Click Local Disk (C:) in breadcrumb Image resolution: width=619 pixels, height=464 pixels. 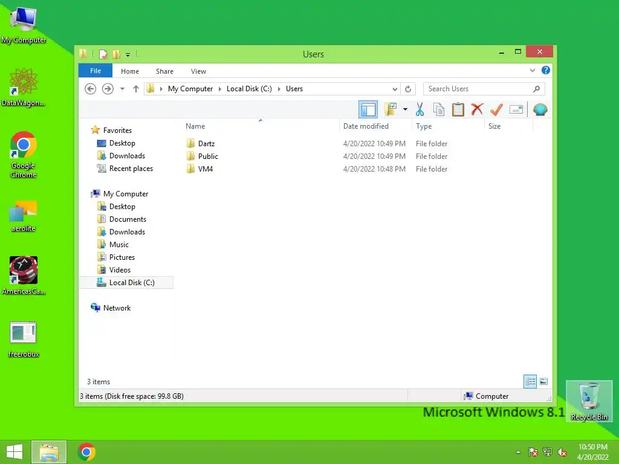point(249,89)
